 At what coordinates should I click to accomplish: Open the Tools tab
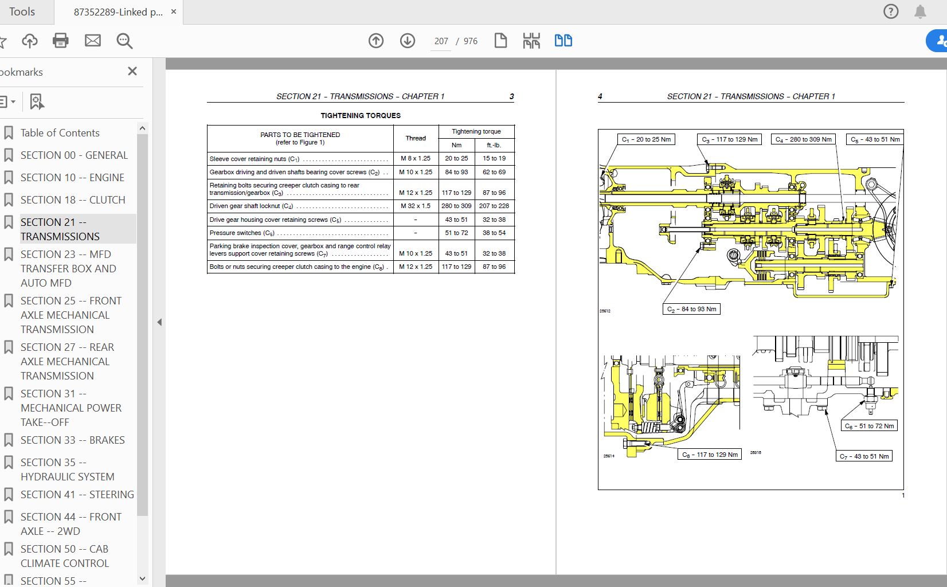coord(22,11)
